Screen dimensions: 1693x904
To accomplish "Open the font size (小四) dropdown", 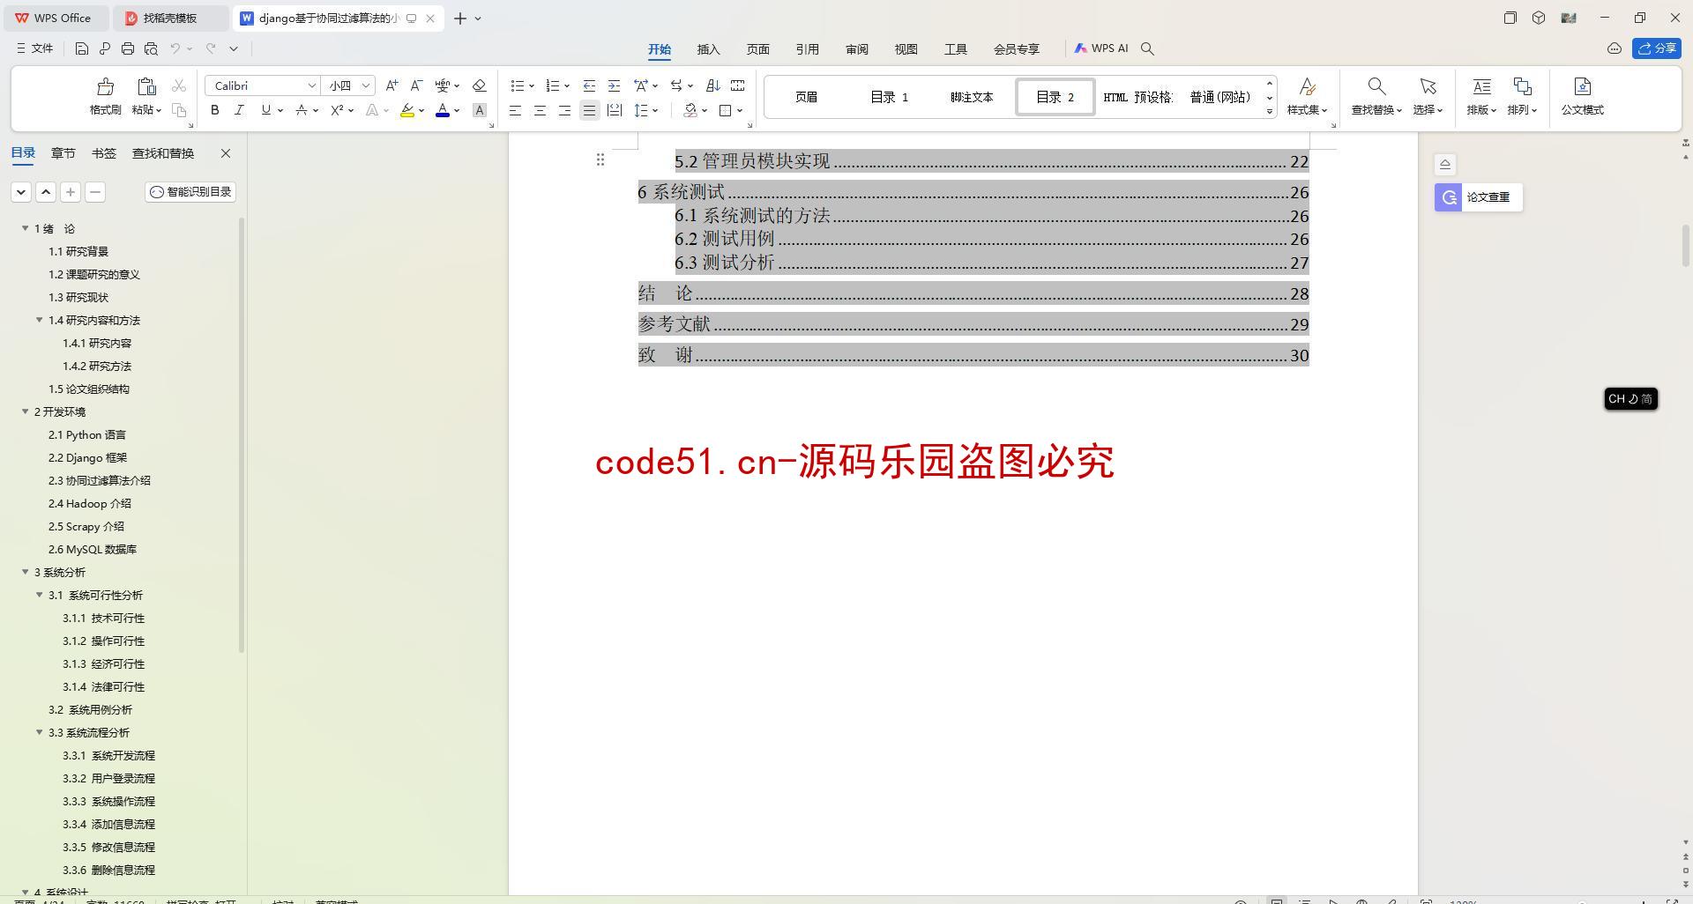I will click(365, 85).
